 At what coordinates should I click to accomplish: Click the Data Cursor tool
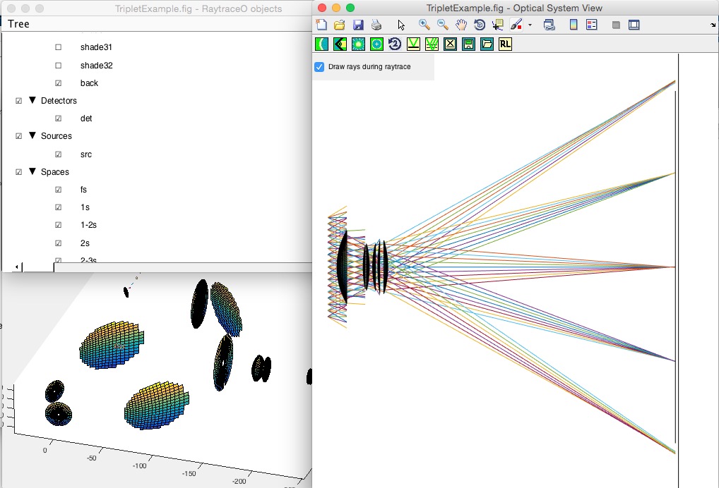[x=497, y=25]
